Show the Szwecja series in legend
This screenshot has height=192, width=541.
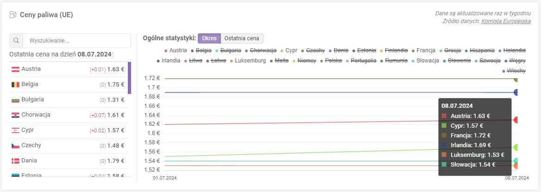coord(487,61)
